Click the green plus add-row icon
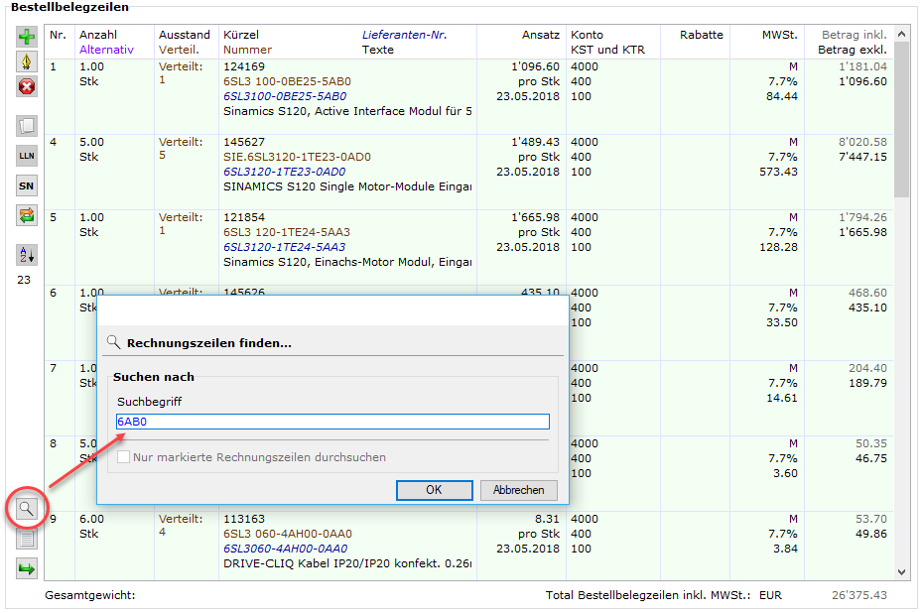This screenshot has width=922, height=613. pyautogui.click(x=27, y=37)
